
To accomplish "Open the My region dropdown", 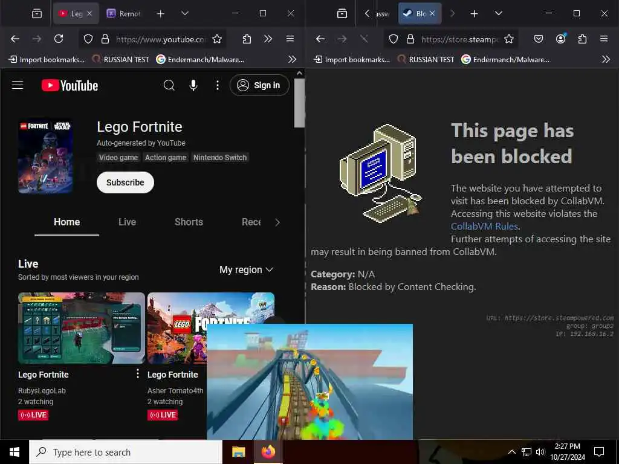I will pos(247,270).
